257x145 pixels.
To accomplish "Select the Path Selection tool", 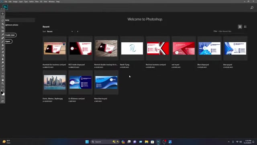I will (x=3, y=73).
